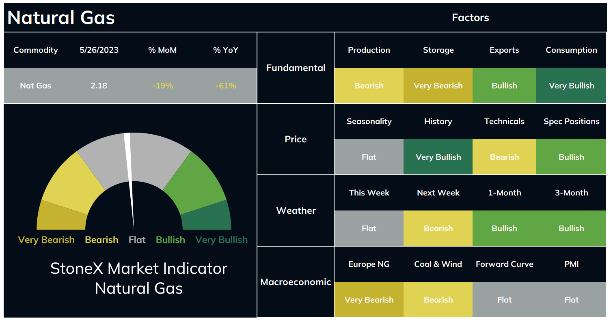Select the Very Bullish Consumption cell

[x=571, y=86]
